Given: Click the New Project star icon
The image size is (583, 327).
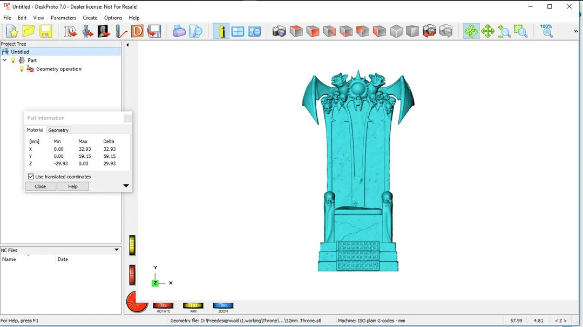Looking at the screenshot, I should click(x=12, y=31).
